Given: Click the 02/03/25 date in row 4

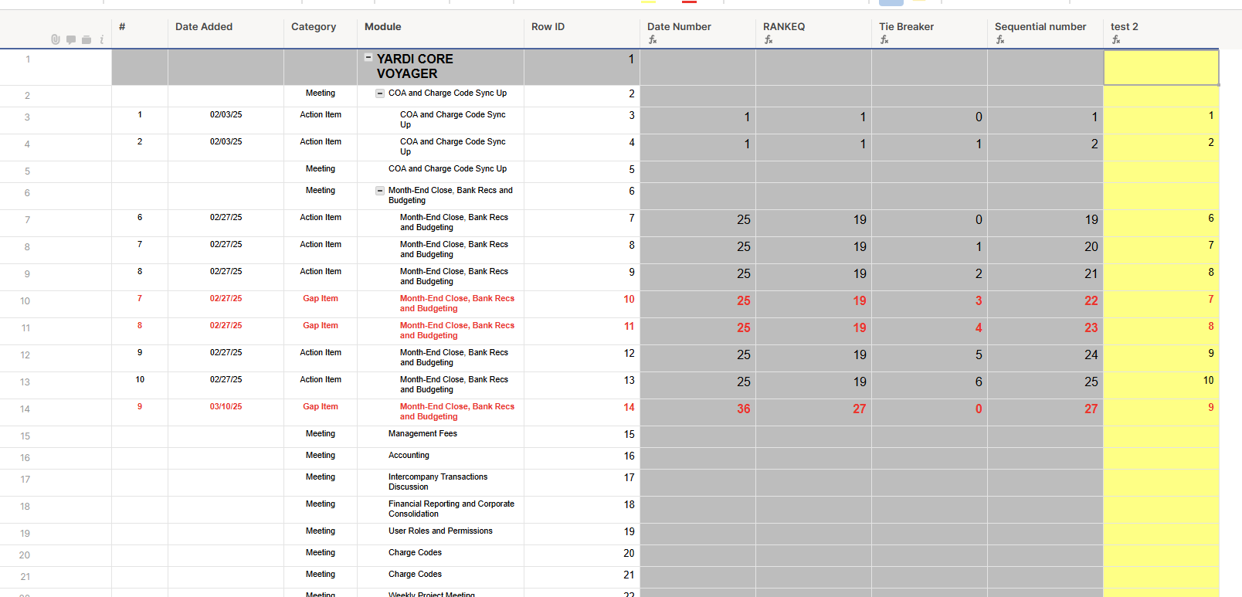Looking at the screenshot, I should click(x=226, y=141).
